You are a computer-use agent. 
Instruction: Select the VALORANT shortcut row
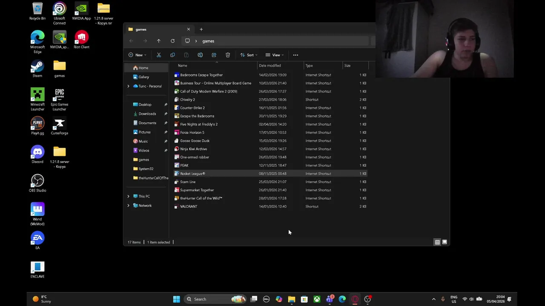pos(270,207)
